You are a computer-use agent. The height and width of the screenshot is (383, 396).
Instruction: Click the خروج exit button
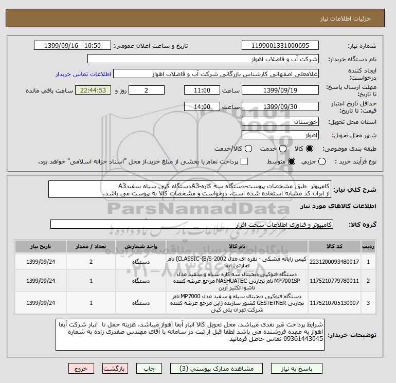click(x=81, y=369)
